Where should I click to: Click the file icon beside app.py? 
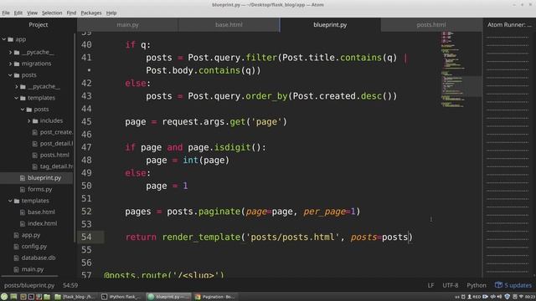pyautogui.click(x=17, y=235)
